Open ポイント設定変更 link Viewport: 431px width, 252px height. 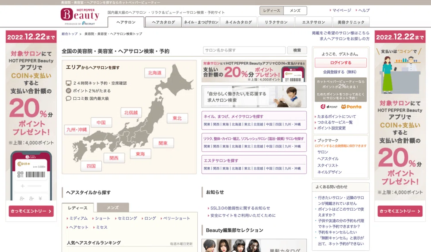pyautogui.click(x=331, y=128)
